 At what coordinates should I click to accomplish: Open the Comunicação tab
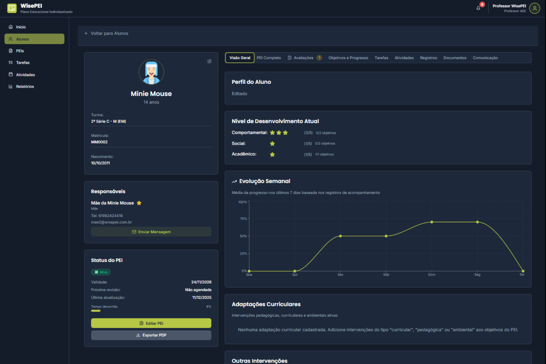[x=485, y=58]
